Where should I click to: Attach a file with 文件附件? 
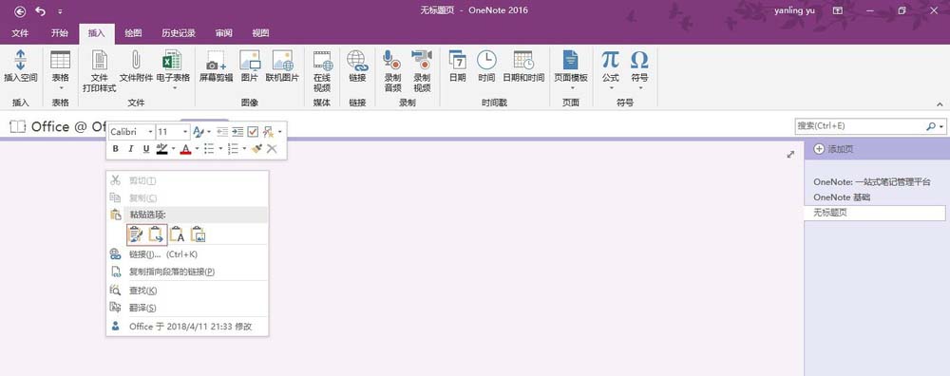136,66
